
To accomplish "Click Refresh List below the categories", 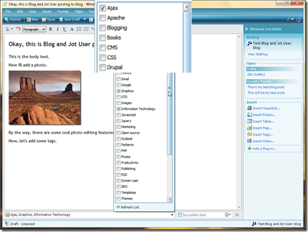I will [x=130, y=207].
